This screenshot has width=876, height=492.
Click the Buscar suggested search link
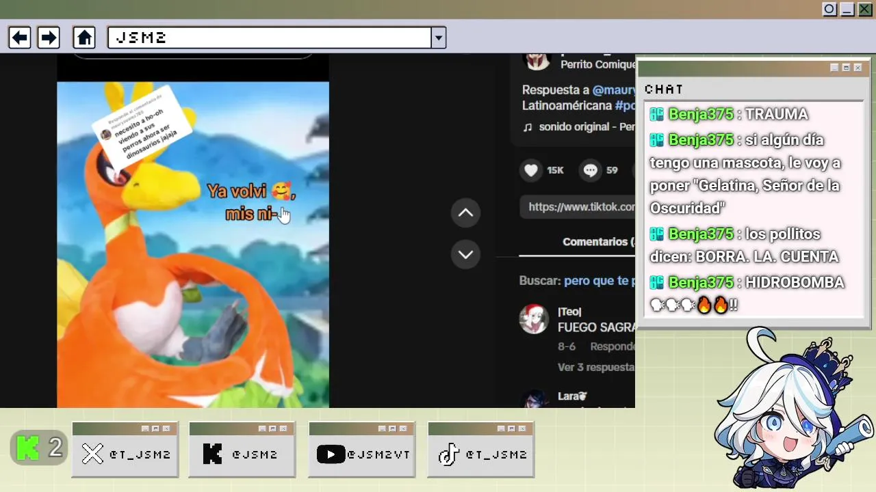(600, 281)
